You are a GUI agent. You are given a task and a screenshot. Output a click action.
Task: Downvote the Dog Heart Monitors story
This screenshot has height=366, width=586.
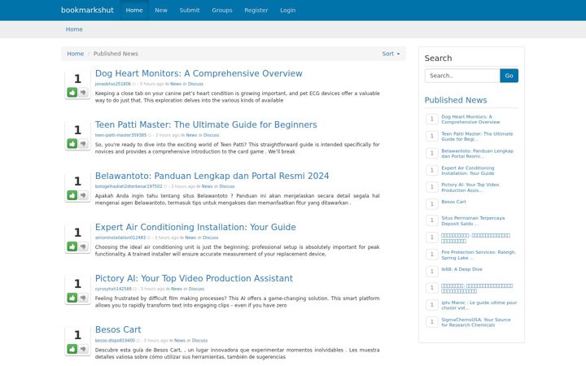(x=83, y=92)
